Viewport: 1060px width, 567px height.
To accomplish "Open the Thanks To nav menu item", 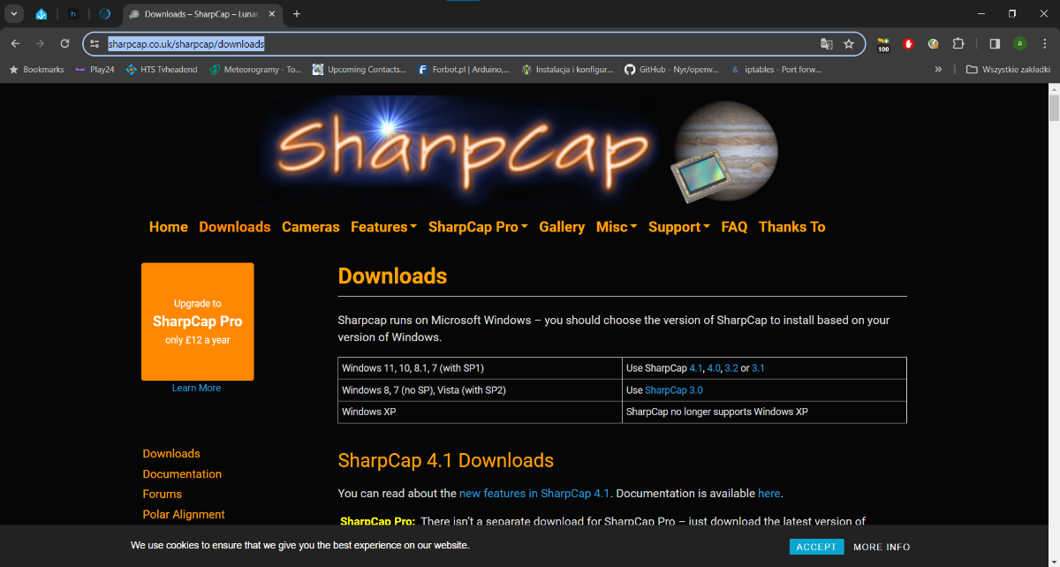I will pyautogui.click(x=791, y=227).
